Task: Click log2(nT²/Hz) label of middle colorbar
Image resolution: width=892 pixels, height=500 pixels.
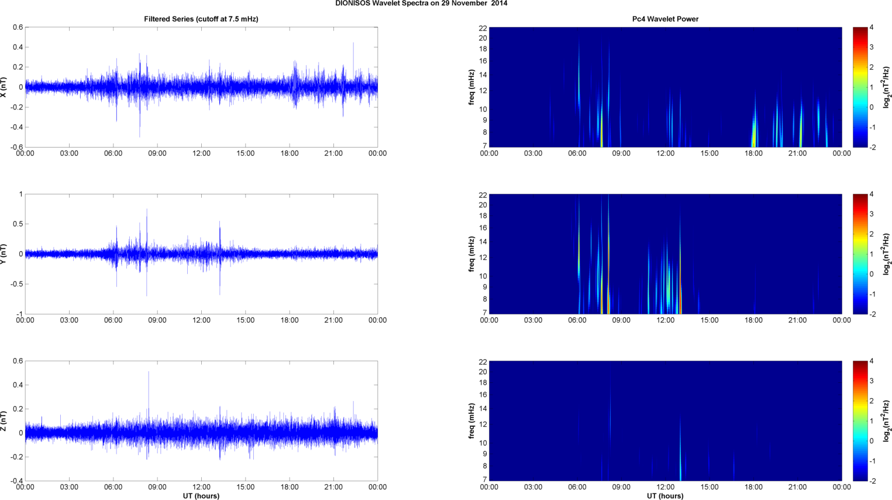Action: 887,254
